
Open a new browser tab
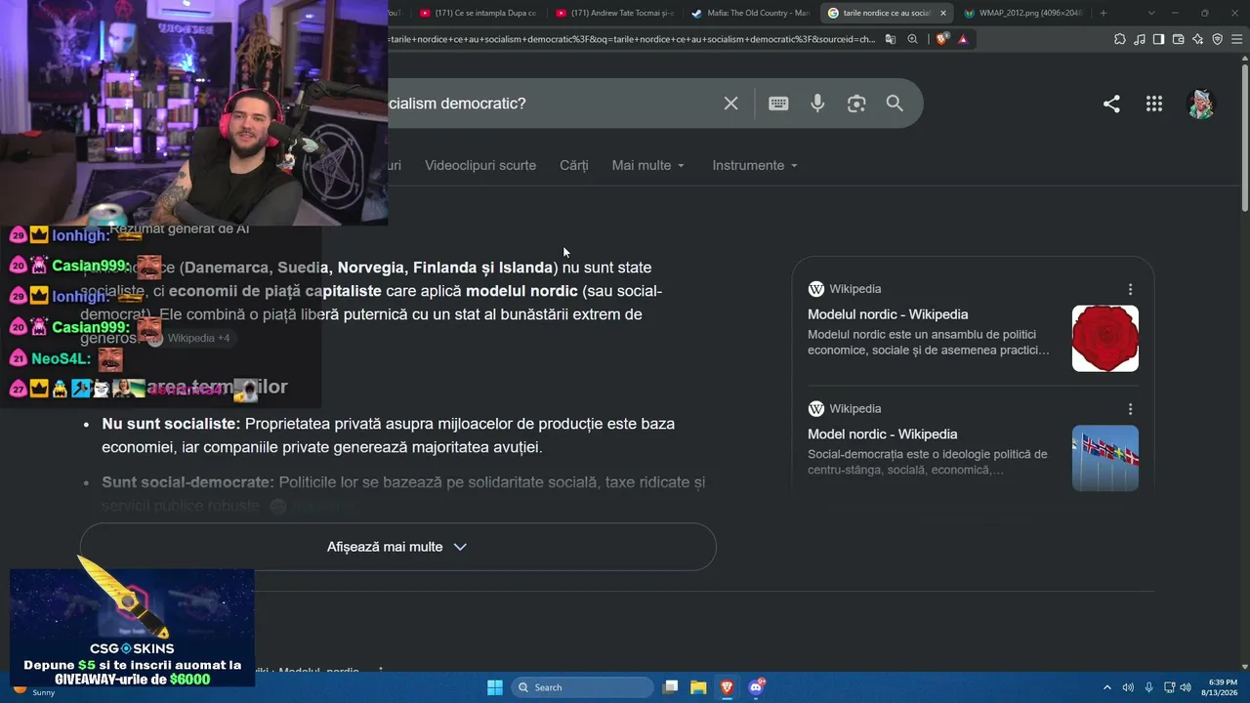(x=1104, y=13)
